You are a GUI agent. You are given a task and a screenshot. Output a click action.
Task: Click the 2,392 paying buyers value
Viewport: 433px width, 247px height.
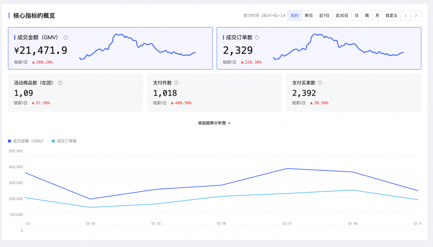coord(304,93)
